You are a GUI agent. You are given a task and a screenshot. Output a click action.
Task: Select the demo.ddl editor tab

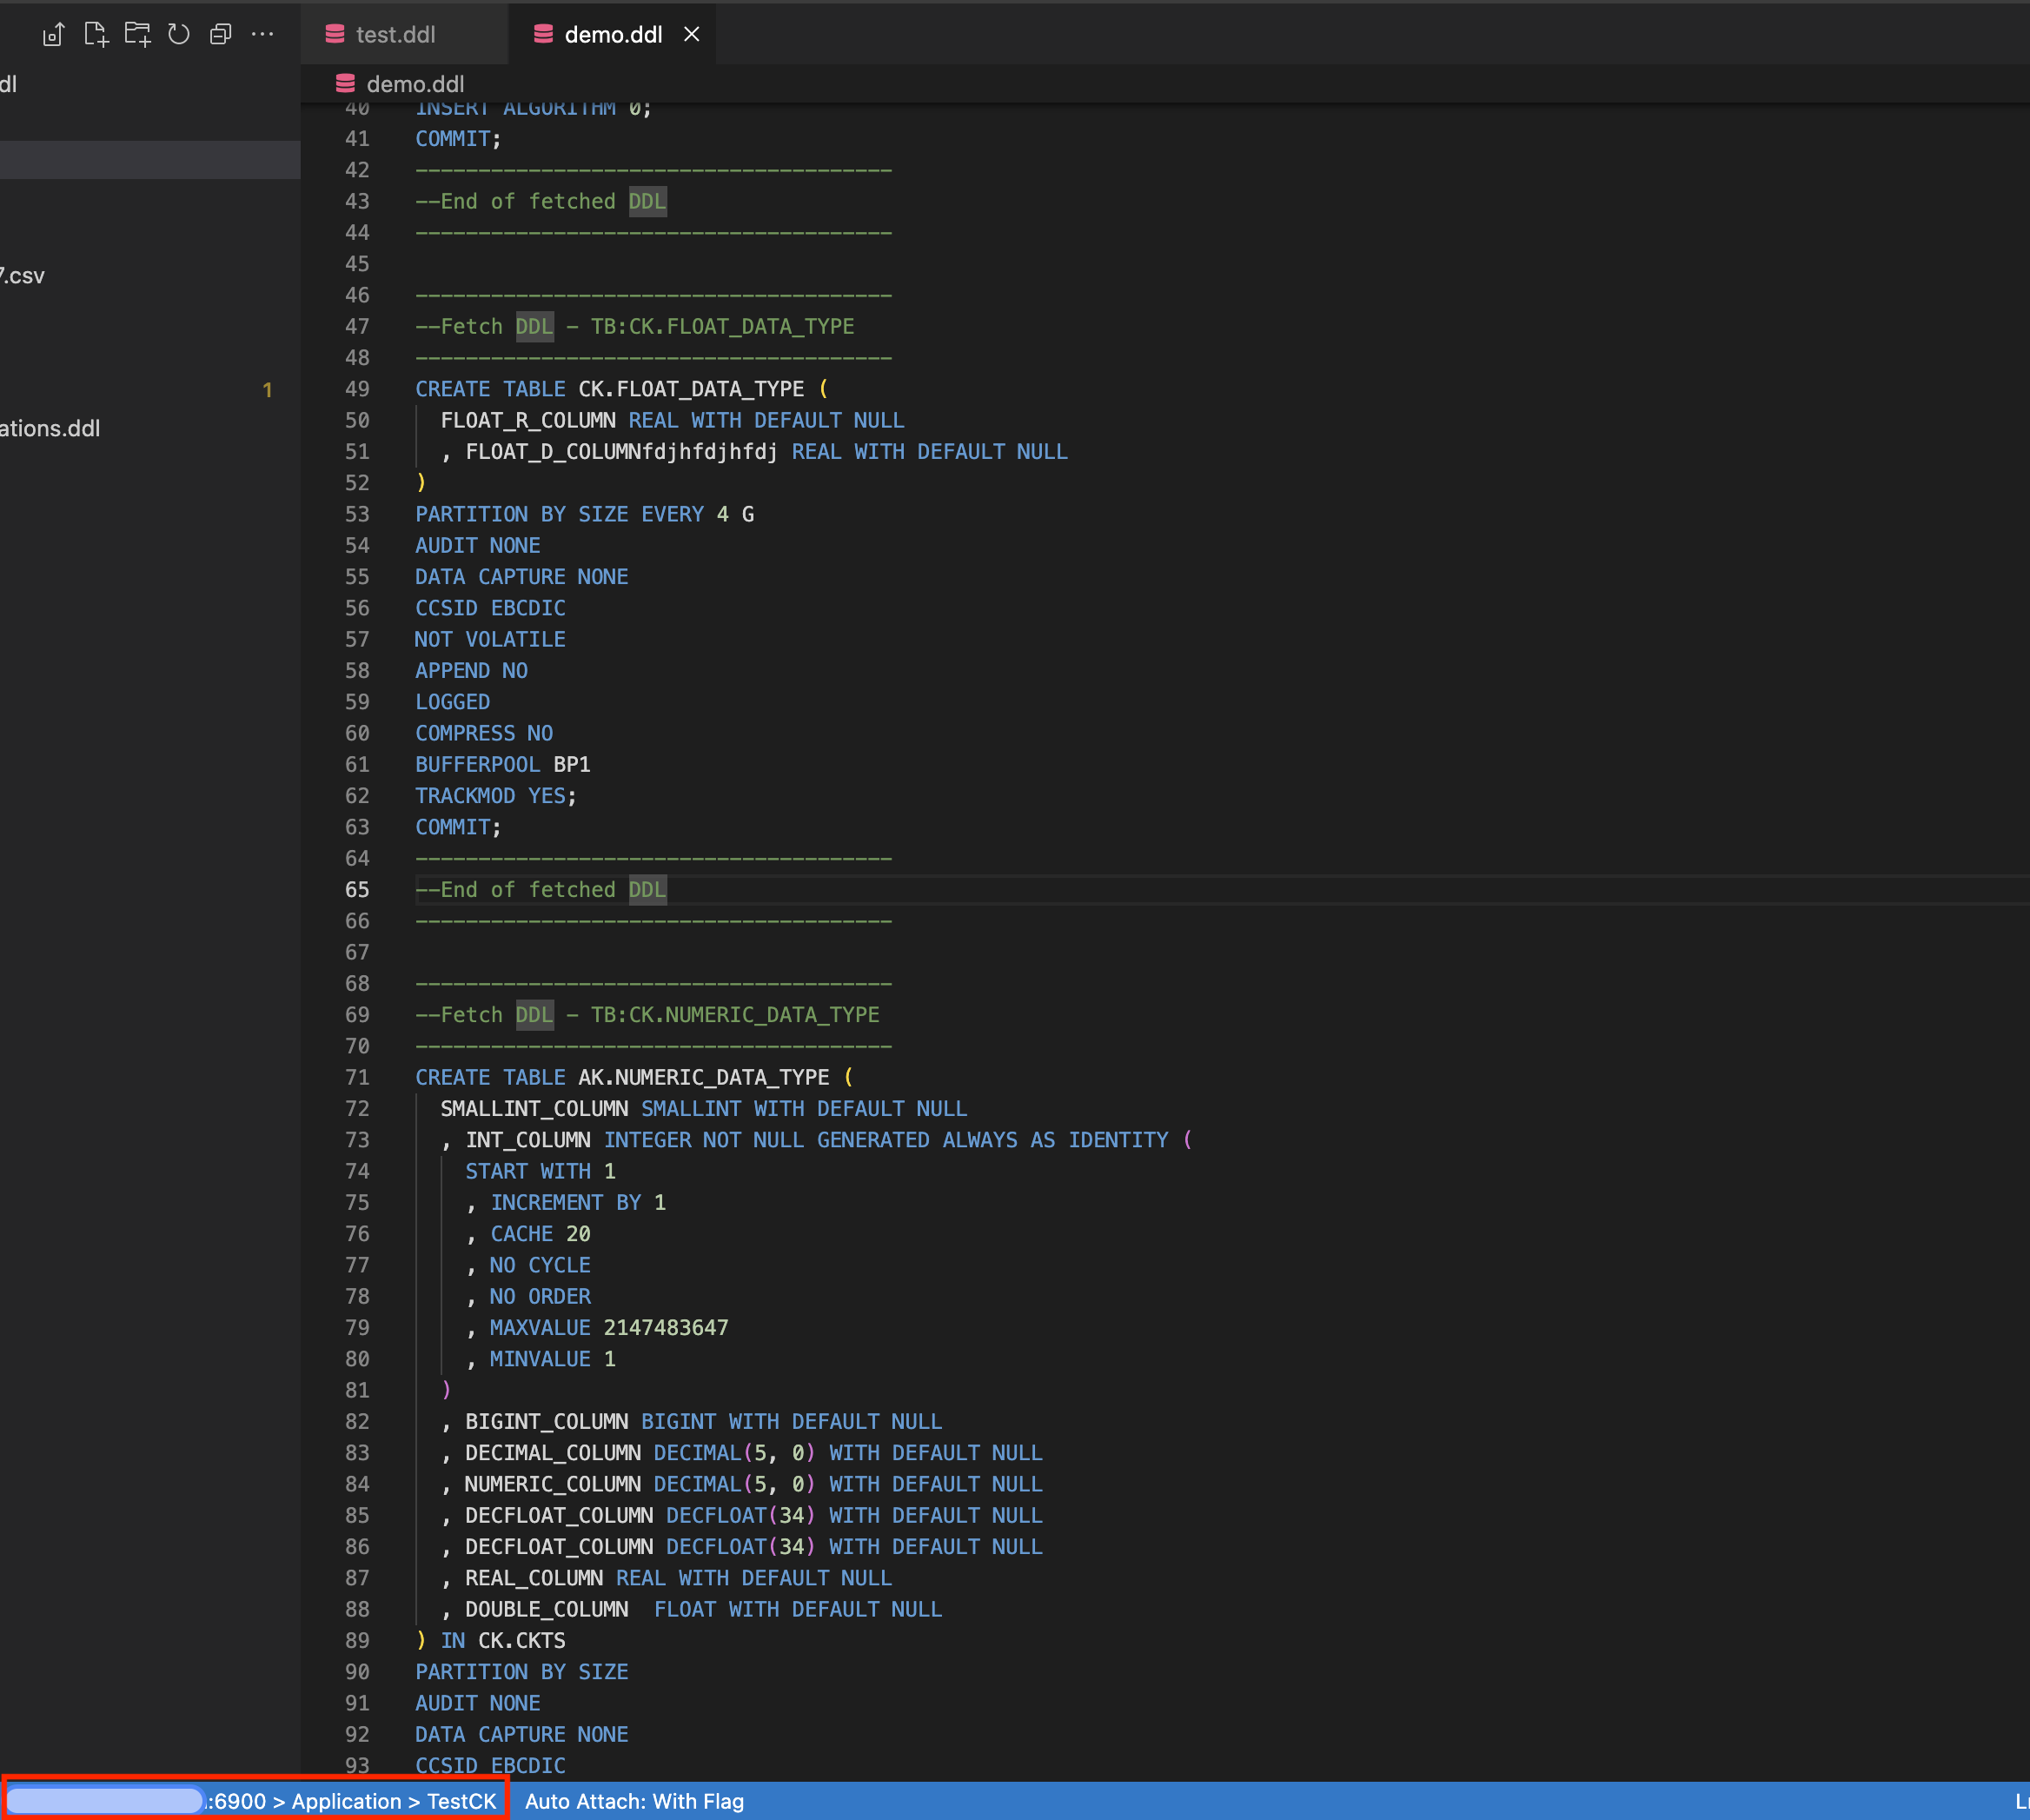612,35
